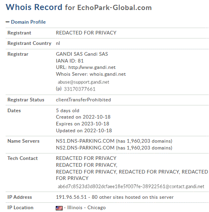Click the minus icon beside Domain Profile
Screen dimensions: 209x212
[8, 22]
